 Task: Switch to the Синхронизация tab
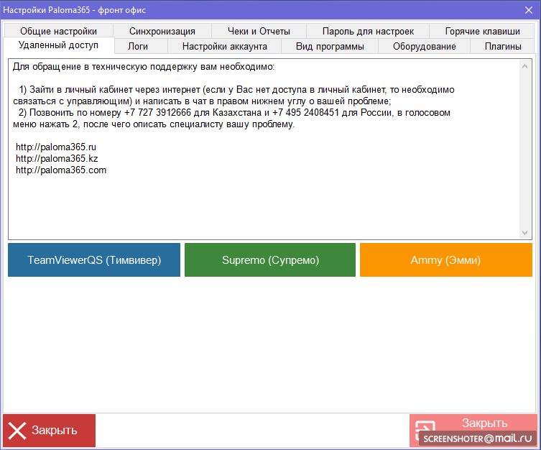pos(162,31)
